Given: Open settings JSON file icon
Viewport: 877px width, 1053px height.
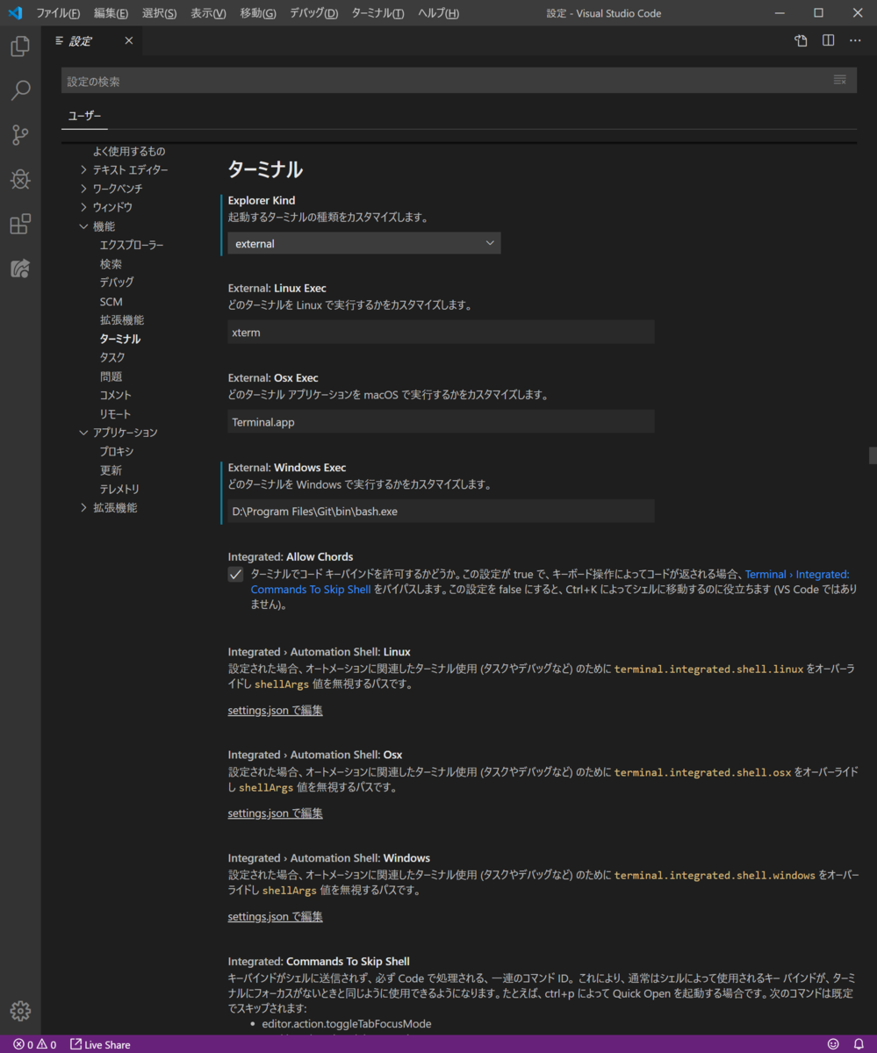Looking at the screenshot, I should (x=801, y=41).
